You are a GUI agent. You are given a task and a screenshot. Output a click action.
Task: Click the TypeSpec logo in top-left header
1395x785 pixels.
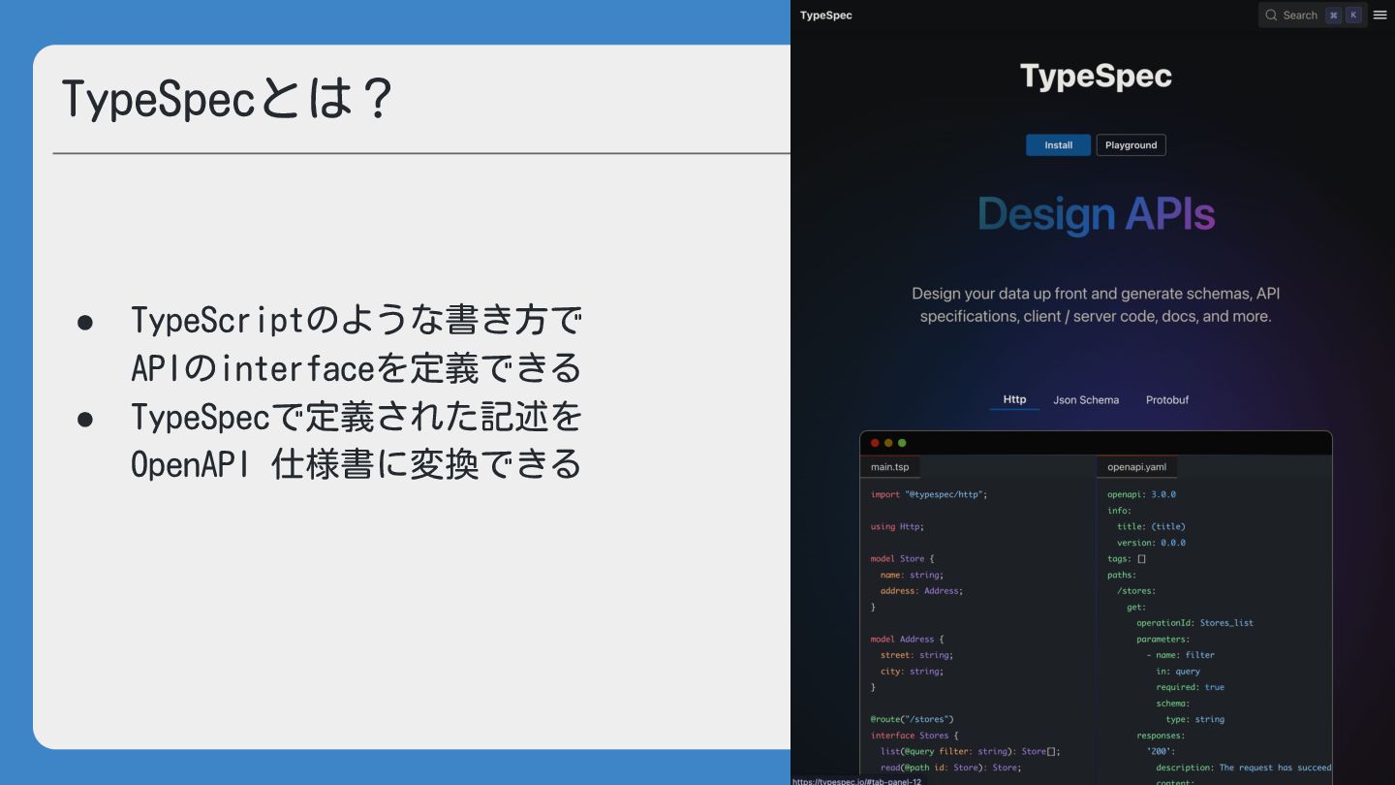click(825, 15)
